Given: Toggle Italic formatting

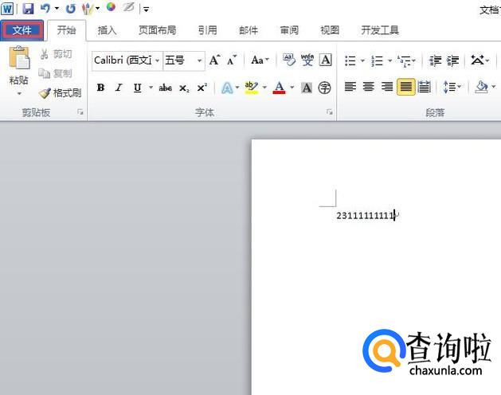Looking at the screenshot, I should [119, 88].
